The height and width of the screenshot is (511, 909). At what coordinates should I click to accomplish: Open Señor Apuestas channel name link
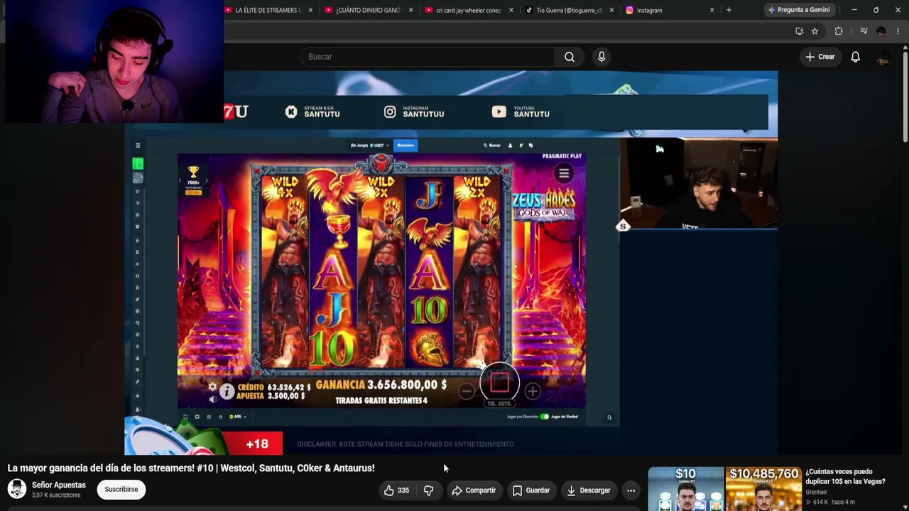pyautogui.click(x=59, y=485)
